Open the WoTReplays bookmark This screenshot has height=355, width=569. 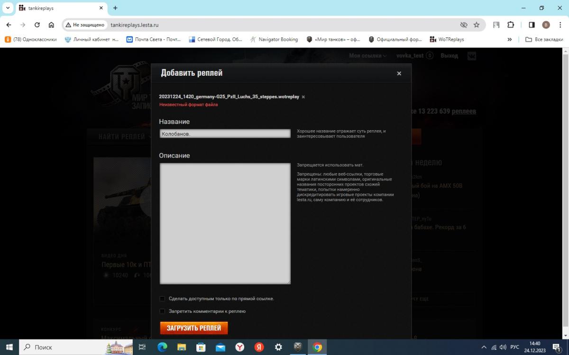pyautogui.click(x=447, y=39)
